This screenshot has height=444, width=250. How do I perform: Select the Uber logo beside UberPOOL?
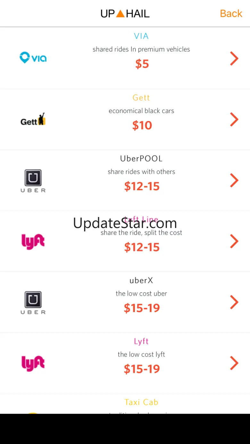pyautogui.click(x=33, y=181)
